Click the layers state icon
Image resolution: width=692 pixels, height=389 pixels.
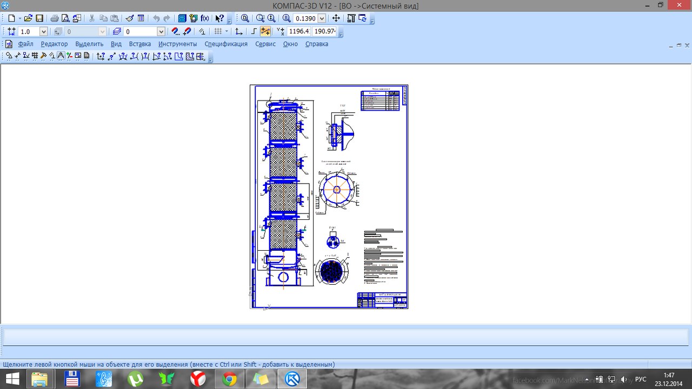[x=117, y=32]
